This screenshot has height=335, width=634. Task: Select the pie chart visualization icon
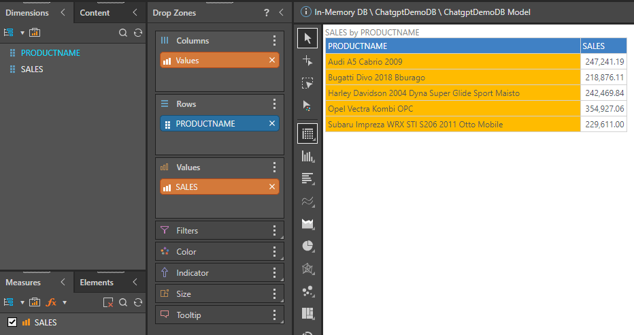(307, 246)
